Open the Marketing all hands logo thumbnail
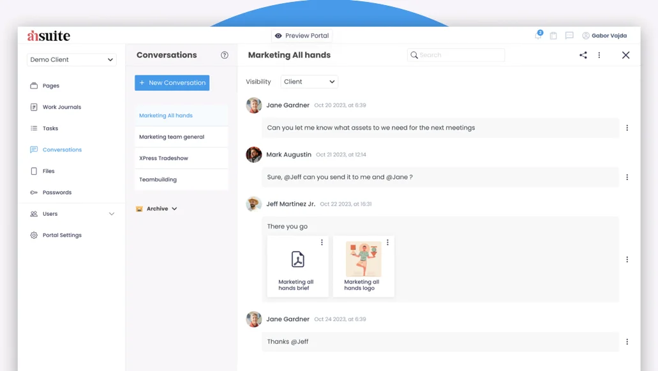The image size is (658, 371). 363,259
